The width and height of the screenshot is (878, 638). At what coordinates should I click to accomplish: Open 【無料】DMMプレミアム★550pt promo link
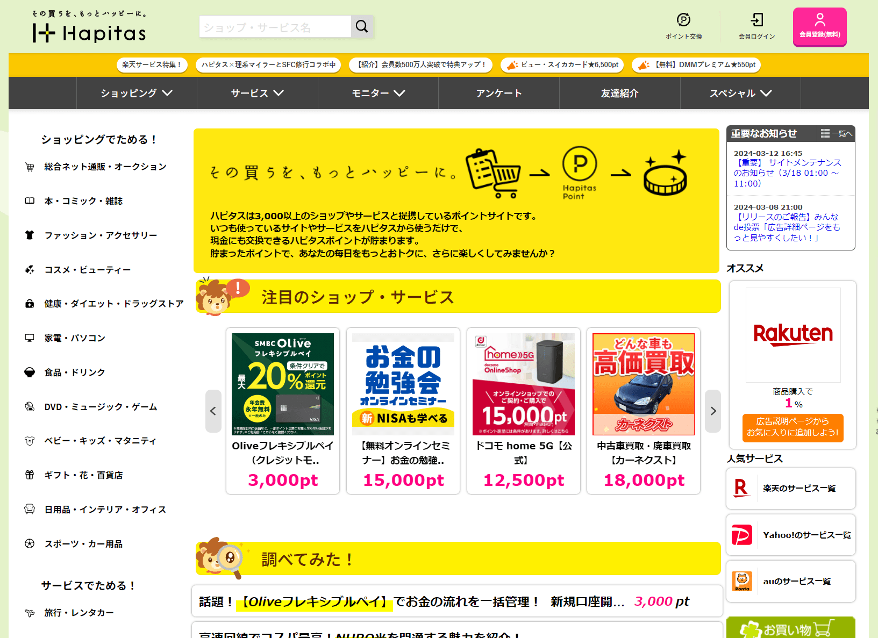pos(696,65)
